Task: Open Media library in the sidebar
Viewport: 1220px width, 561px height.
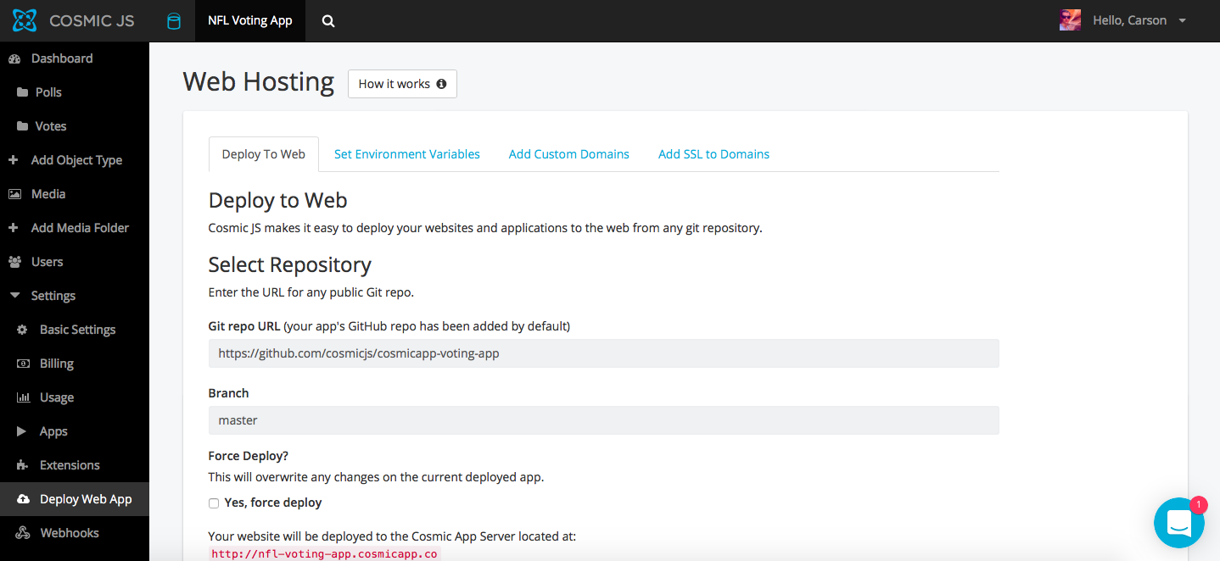Action: (48, 194)
